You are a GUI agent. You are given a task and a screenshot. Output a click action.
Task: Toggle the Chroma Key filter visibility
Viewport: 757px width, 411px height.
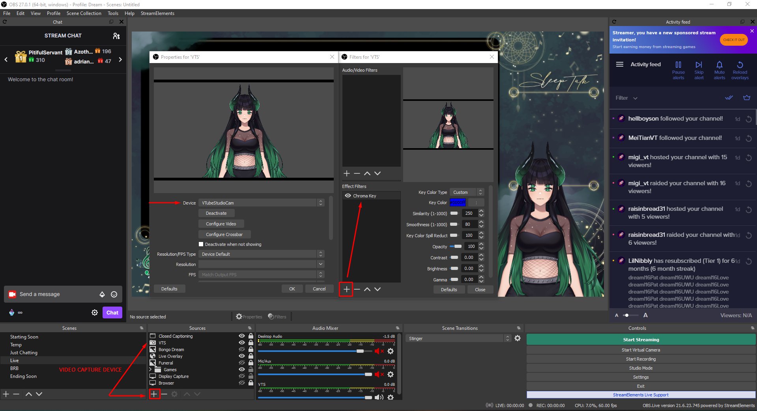(x=348, y=195)
